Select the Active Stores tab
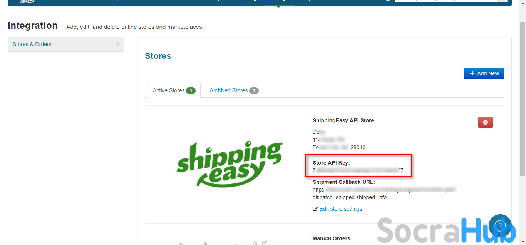The width and height of the screenshot is (526, 245). pyautogui.click(x=169, y=90)
